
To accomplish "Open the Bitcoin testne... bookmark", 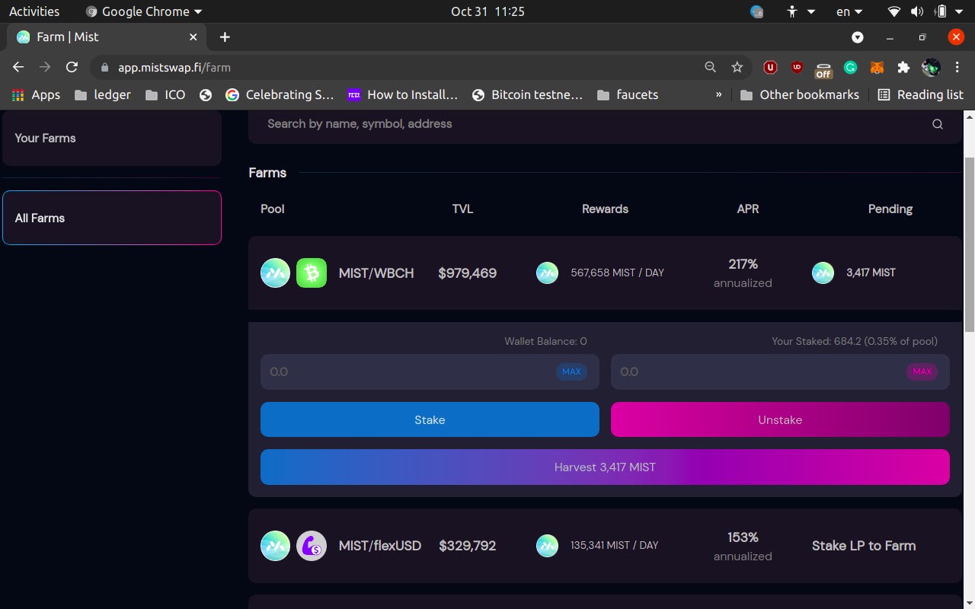I will point(527,94).
